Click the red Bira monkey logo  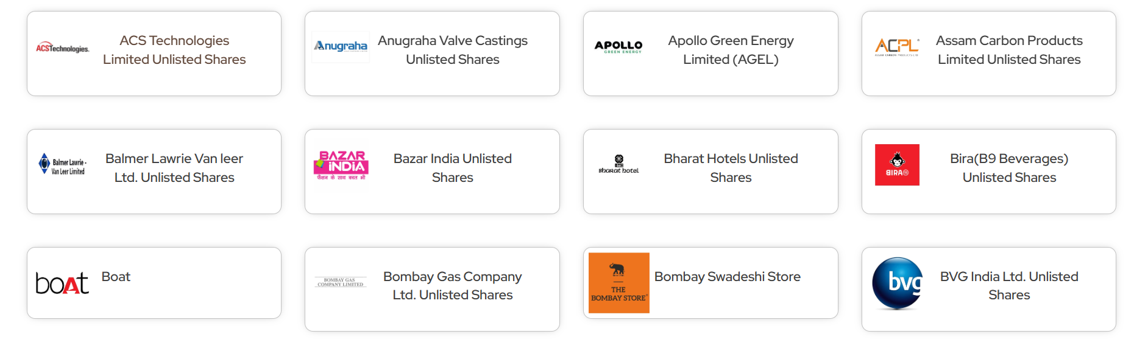tap(897, 165)
